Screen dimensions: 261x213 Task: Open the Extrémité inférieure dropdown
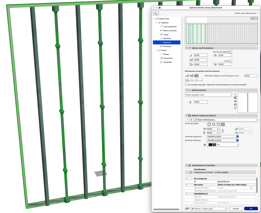(x=223, y=140)
